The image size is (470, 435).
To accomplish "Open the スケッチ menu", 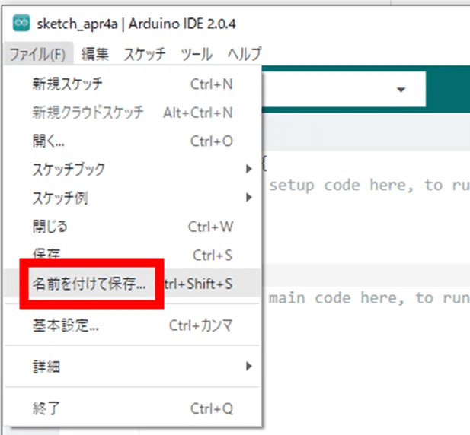I will [x=145, y=54].
